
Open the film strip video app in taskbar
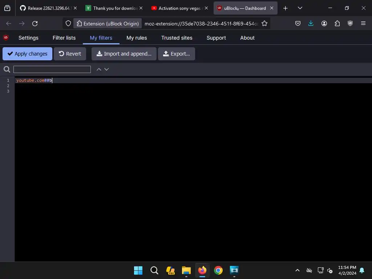234,270
